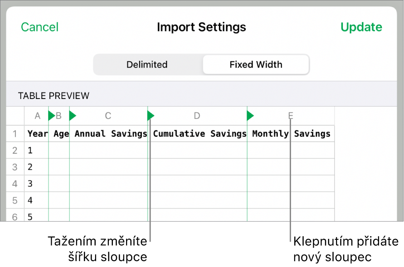Select row 1 number header

click(15, 134)
